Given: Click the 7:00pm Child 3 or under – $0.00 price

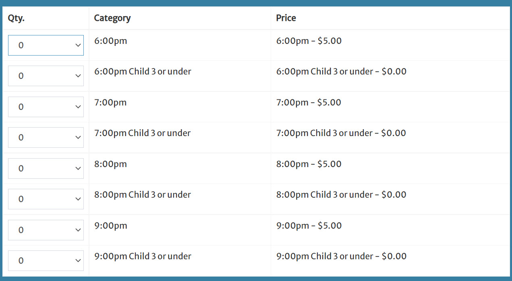Looking at the screenshot, I should tap(341, 133).
